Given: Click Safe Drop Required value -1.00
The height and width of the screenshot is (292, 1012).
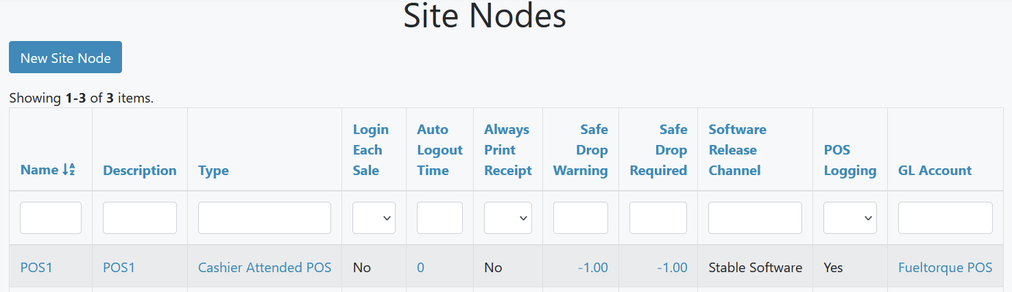Looking at the screenshot, I should (x=672, y=267).
